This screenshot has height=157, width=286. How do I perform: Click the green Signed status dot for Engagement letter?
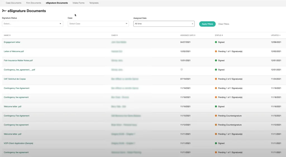pyautogui.click(x=216, y=42)
